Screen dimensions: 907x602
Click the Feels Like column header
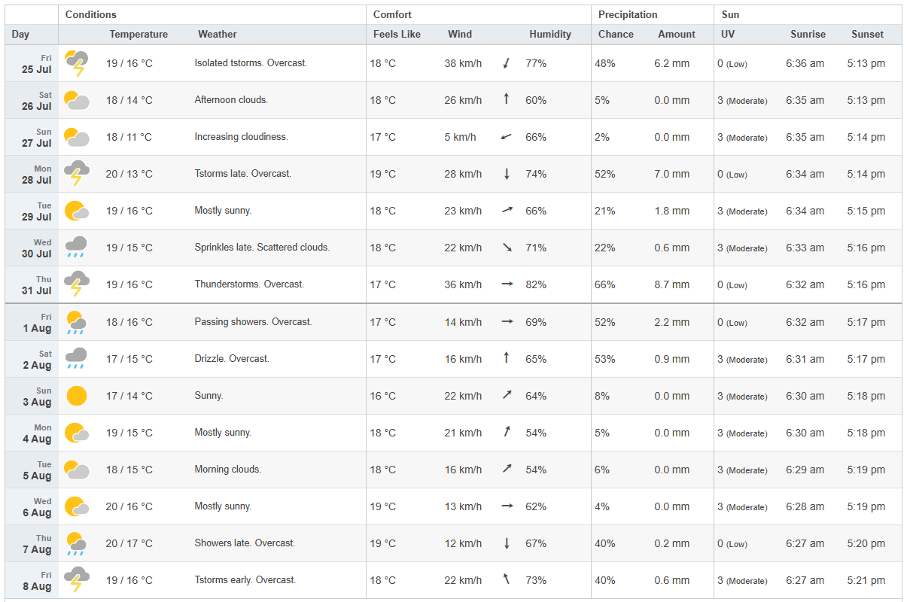pos(397,35)
